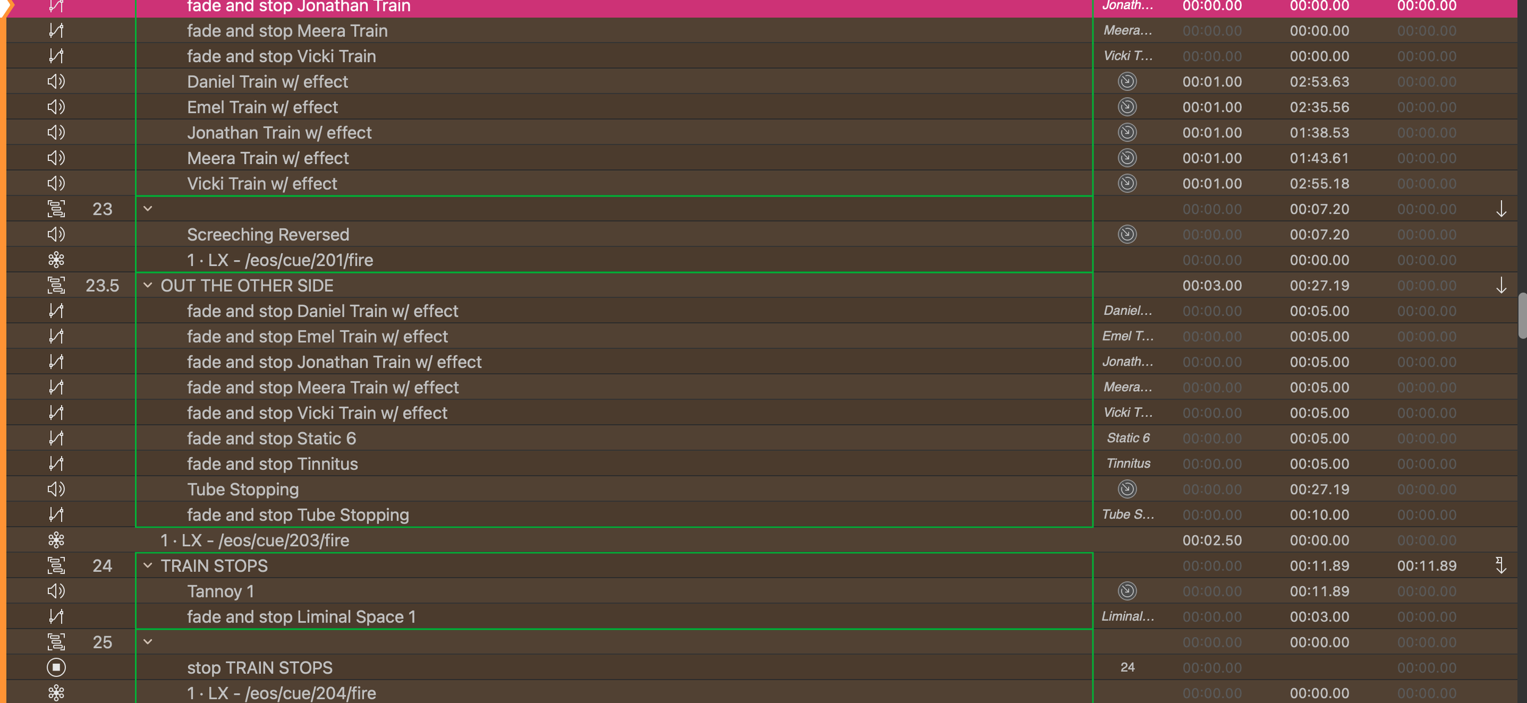Screen dimensions: 1527x703
Task: Select fade and stop Emel Train w/ effect
Action: (x=762, y=336)
